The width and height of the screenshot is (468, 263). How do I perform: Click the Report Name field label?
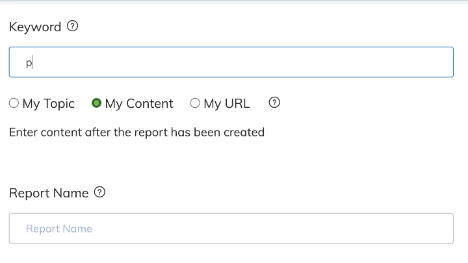49,193
